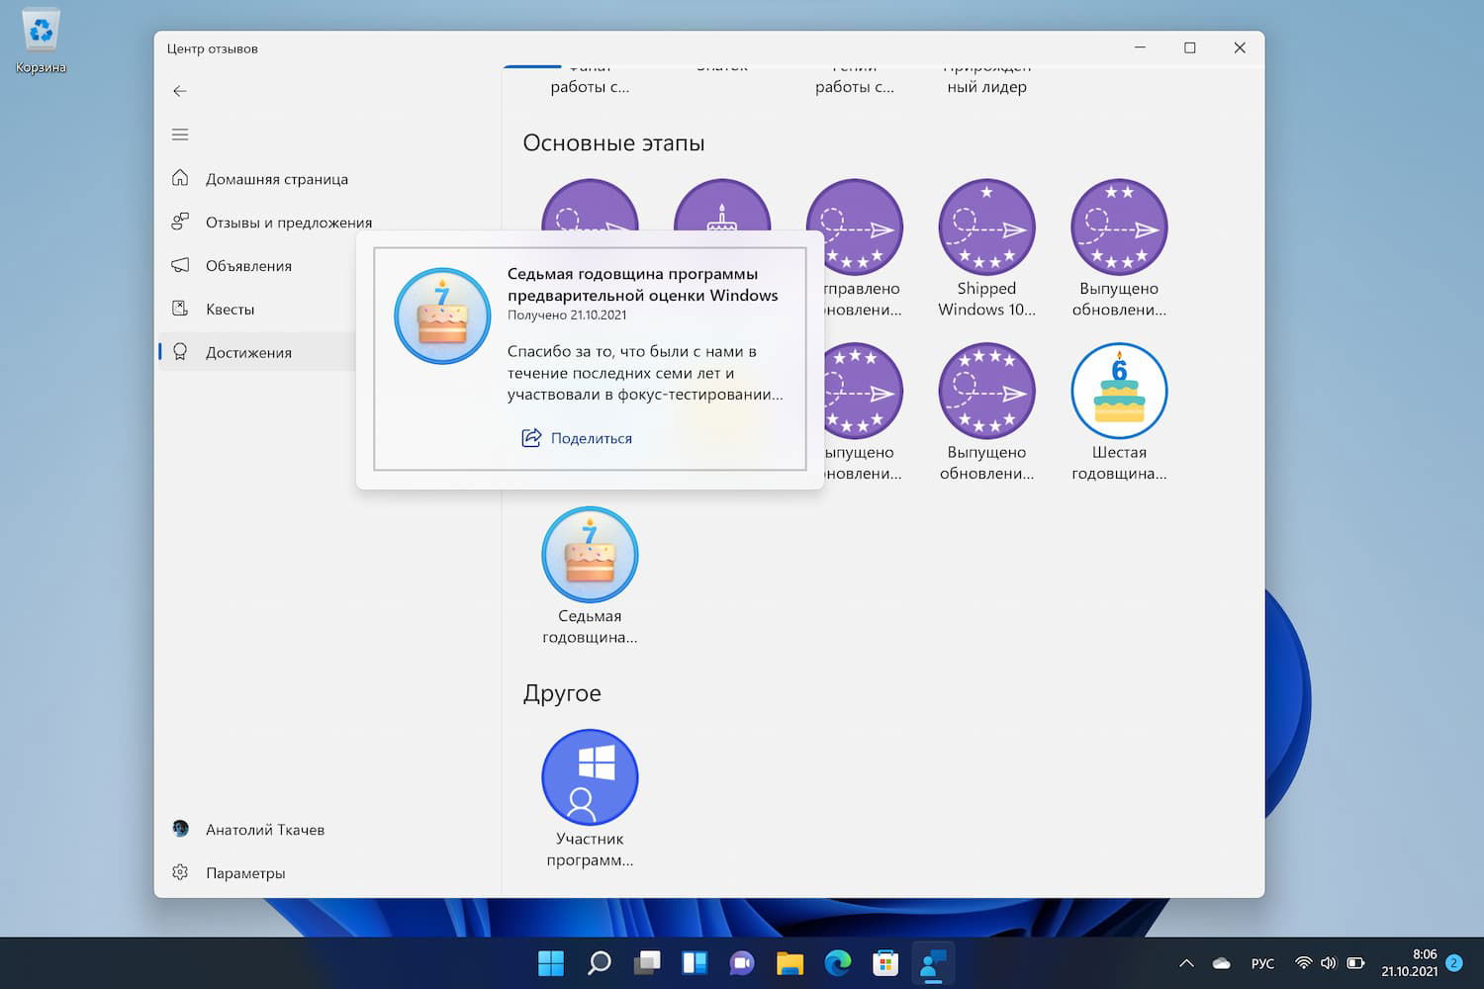Open the notification badge showing 2
Screen dimensions: 1484x989
tap(1454, 962)
